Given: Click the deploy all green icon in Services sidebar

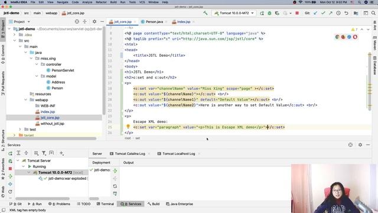Looking at the screenshot, I should (11, 176).
